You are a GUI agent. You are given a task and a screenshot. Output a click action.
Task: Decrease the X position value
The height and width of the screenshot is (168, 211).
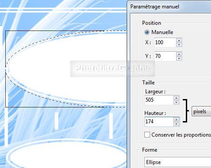(x=179, y=45)
